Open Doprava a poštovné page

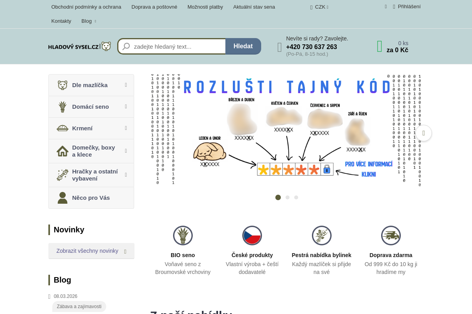[154, 7]
